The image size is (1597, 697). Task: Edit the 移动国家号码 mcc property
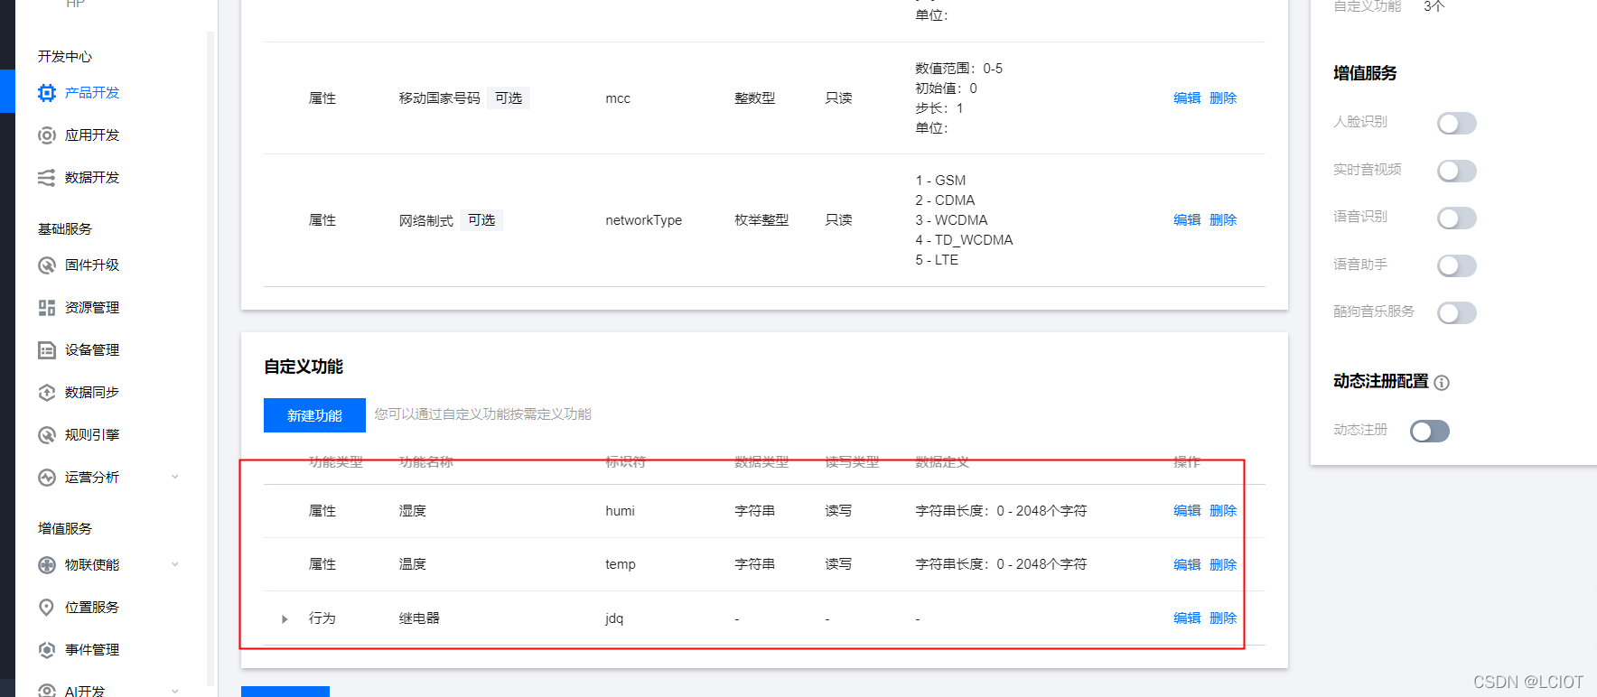coord(1187,98)
